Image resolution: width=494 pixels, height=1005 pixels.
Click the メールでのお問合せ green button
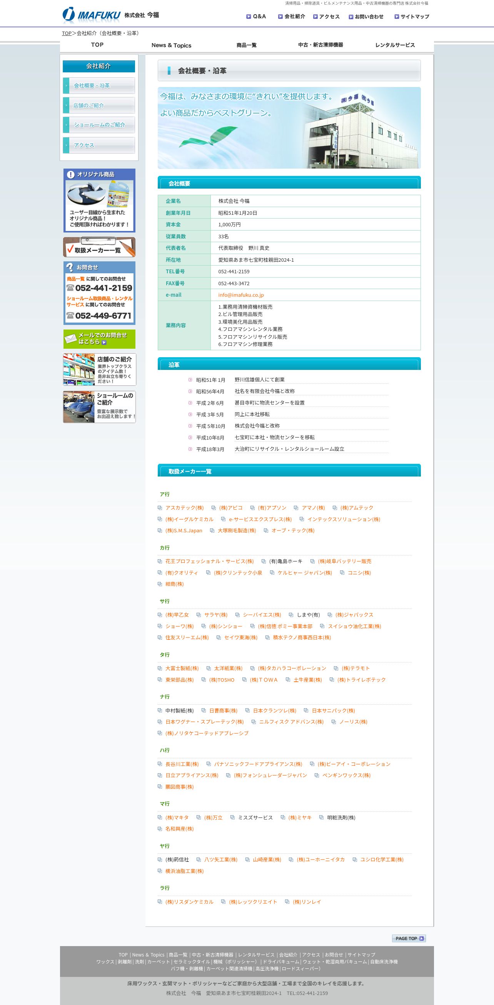pyautogui.click(x=99, y=339)
